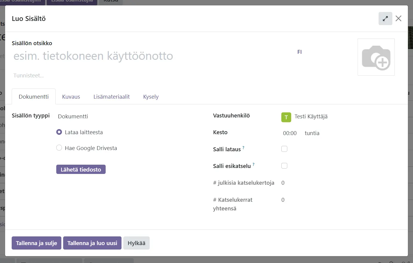
Task: Select the Lataa laitteesta radio option
Action: click(59, 132)
